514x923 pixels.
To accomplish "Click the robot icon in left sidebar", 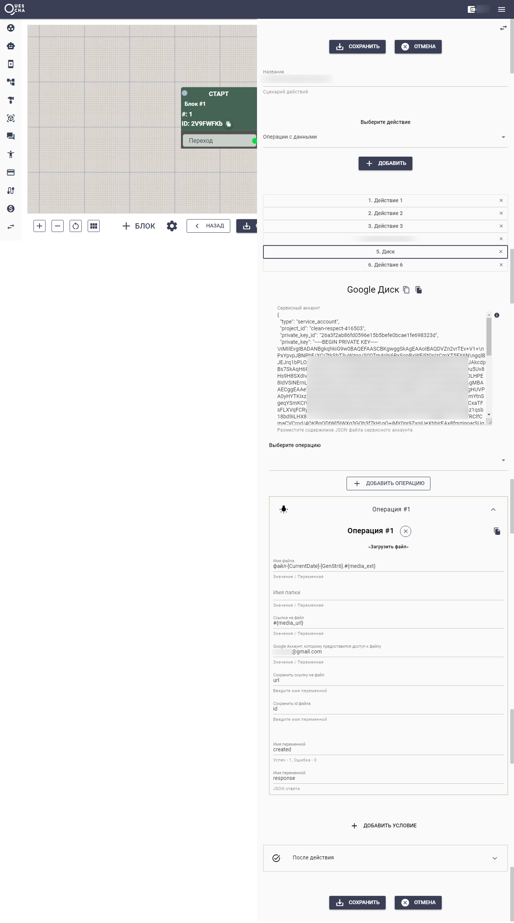I will coord(11,46).
